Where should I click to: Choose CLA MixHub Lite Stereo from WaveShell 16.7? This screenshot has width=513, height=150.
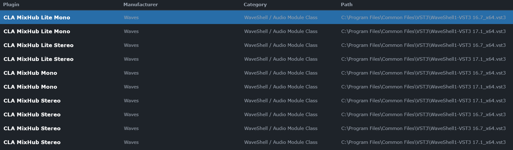coord(39,45)
